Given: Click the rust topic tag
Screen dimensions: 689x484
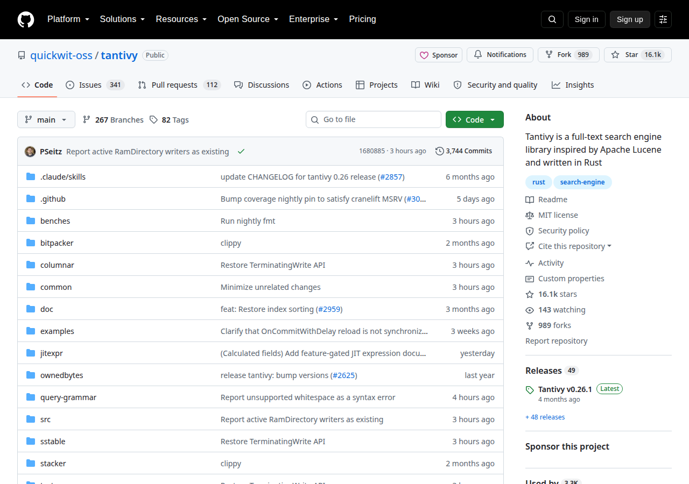Looking at the screenshot, I should [x=539, y=182].
